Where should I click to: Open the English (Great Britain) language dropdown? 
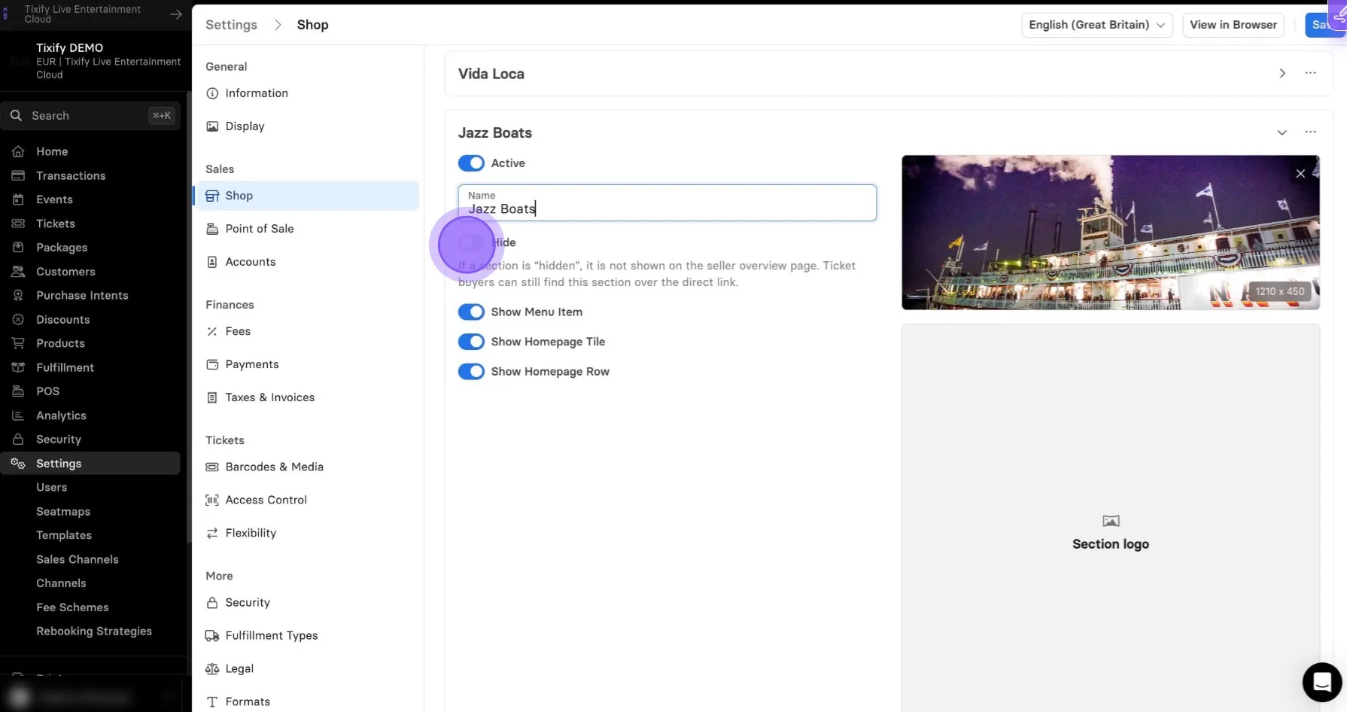click(x=1096, y=25)
